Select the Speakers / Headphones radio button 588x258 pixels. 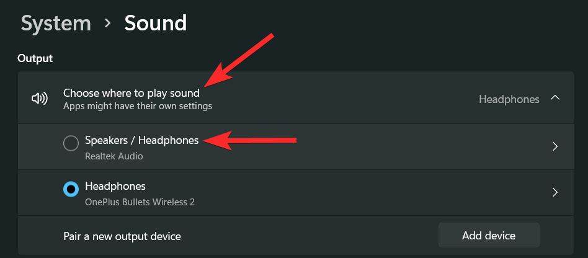tap(71, 143)
